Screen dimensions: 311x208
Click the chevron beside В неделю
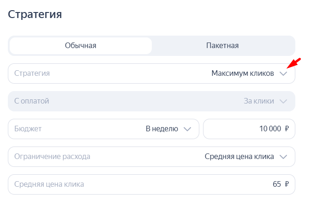tap(187, 129)
